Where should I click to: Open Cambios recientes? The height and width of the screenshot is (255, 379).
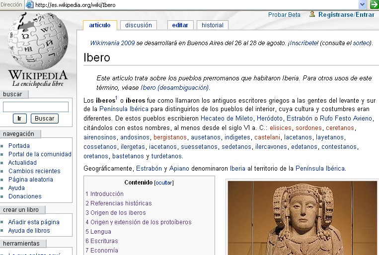[34, 171]
